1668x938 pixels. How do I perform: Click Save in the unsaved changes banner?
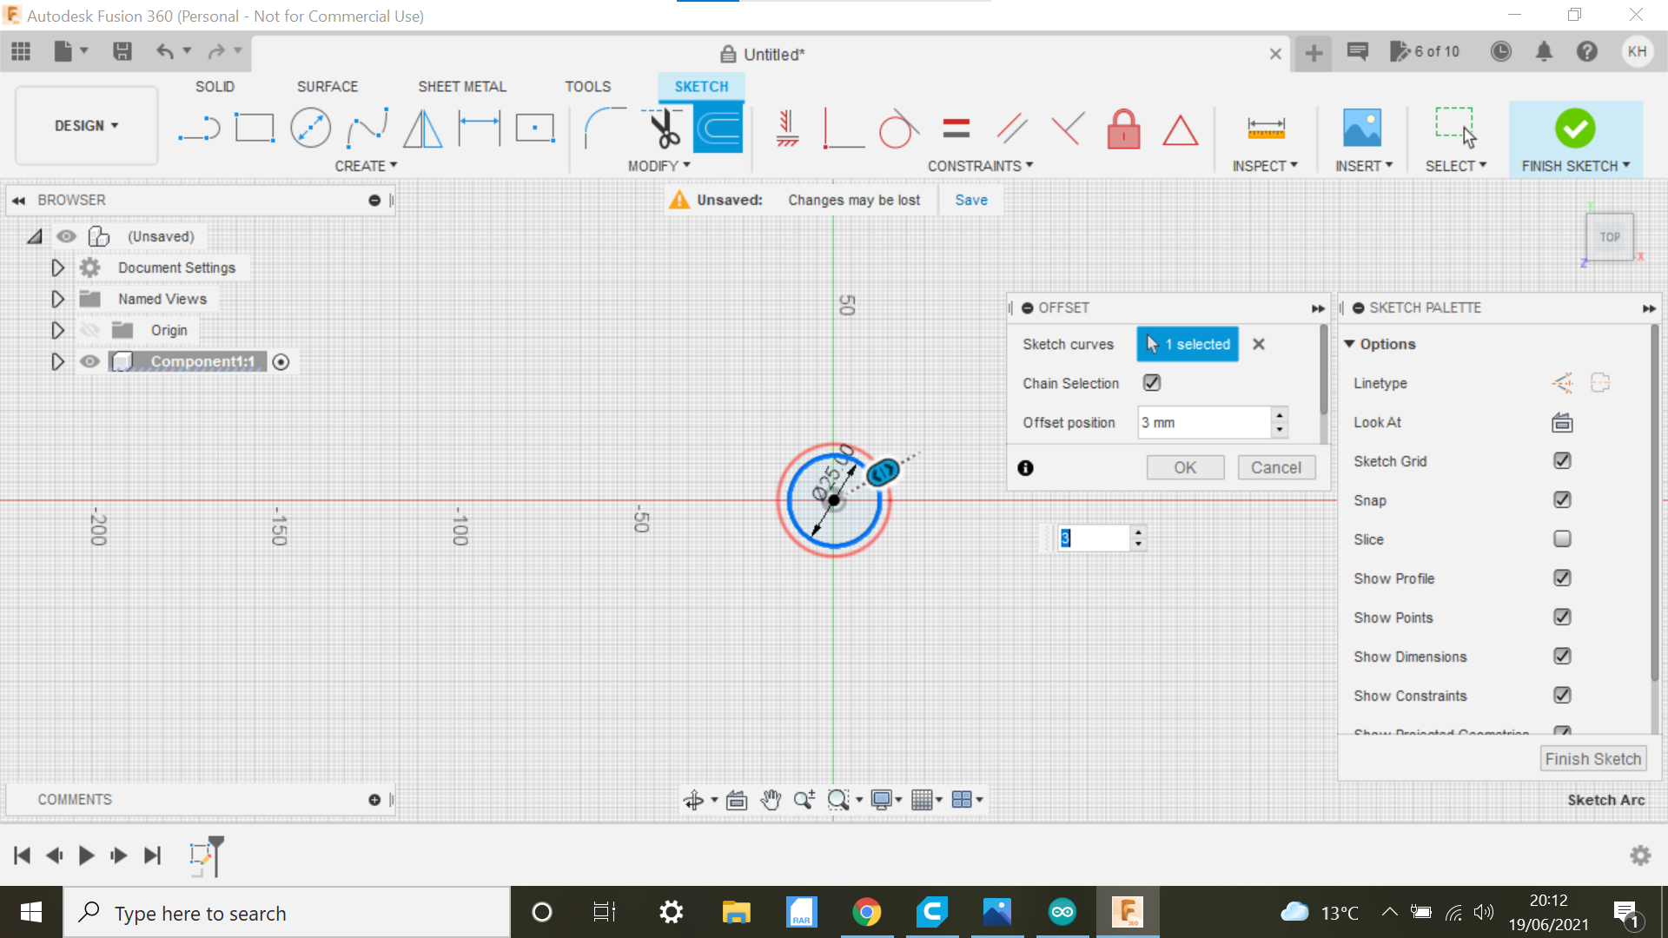point(970,200)
